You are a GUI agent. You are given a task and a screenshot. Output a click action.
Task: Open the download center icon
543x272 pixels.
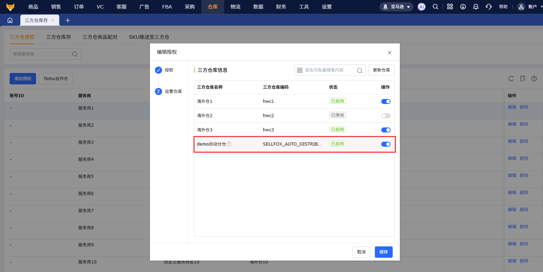(x=463, y=7)
